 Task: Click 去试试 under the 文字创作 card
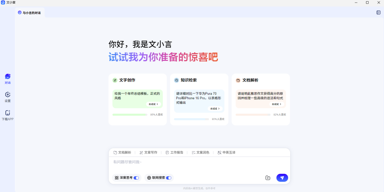(153, 104)
